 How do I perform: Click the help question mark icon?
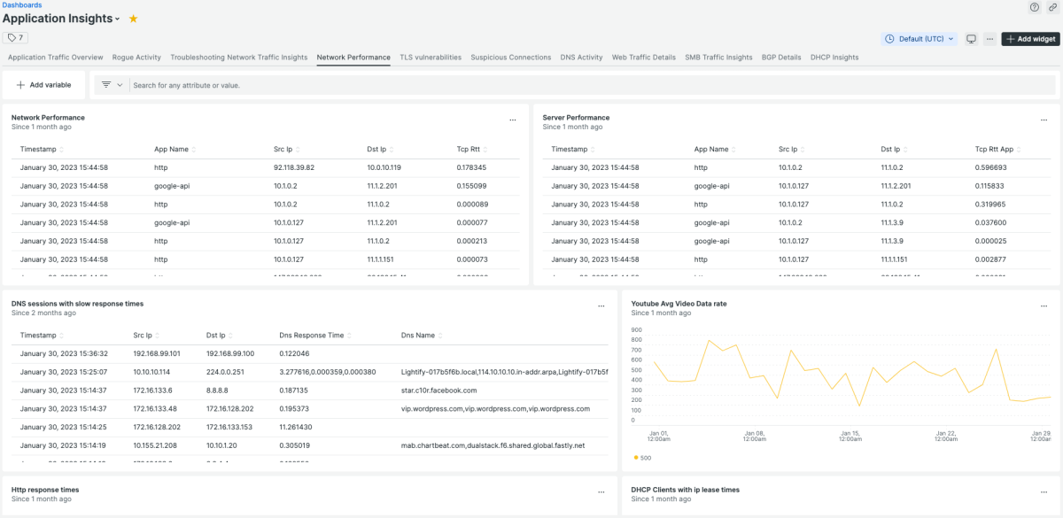[1034, 7]
